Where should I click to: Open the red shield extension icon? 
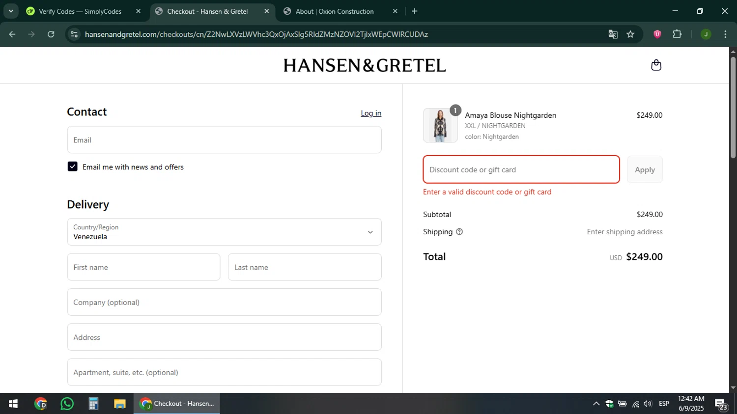coord(657,34)
